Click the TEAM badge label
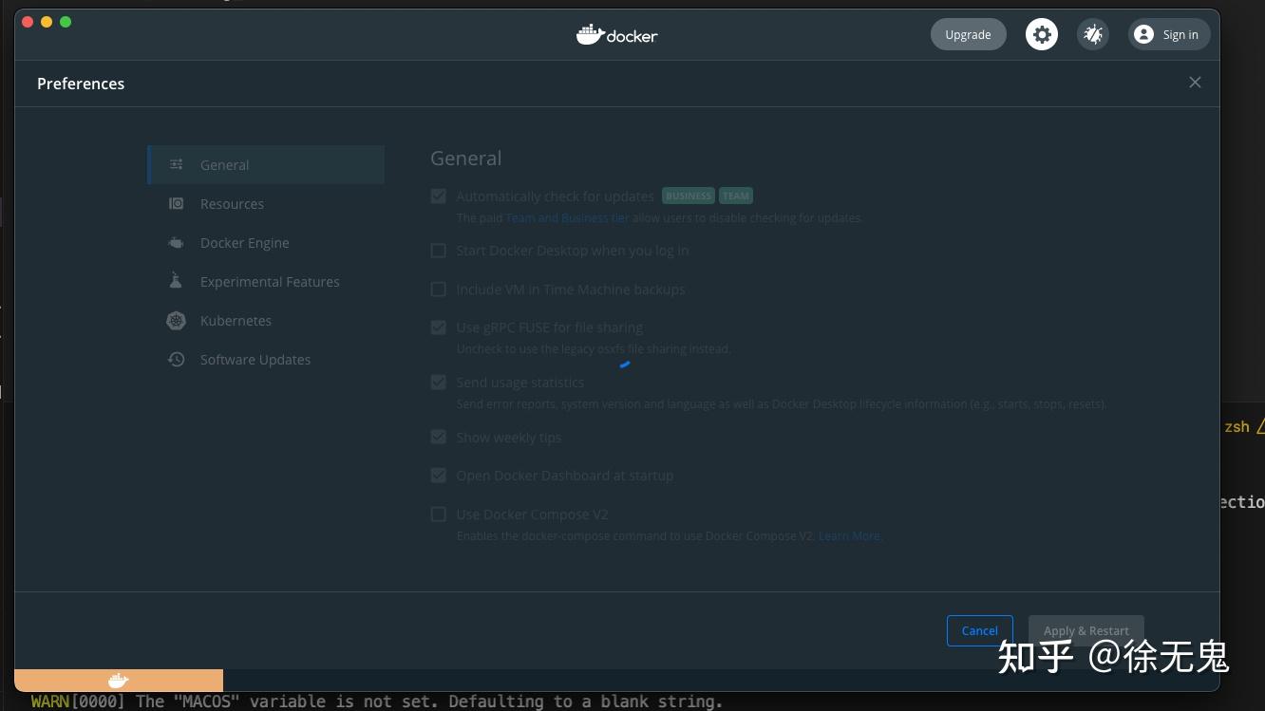Viewport: 1265px width, 711px height. click(736, 196)
